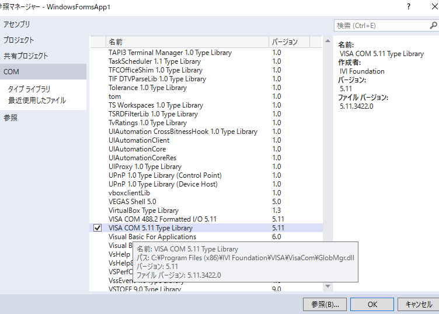This screenshot has width=439, height=314.
Task: Click the scroll down arrow of the list
Action: pos(327,287)
